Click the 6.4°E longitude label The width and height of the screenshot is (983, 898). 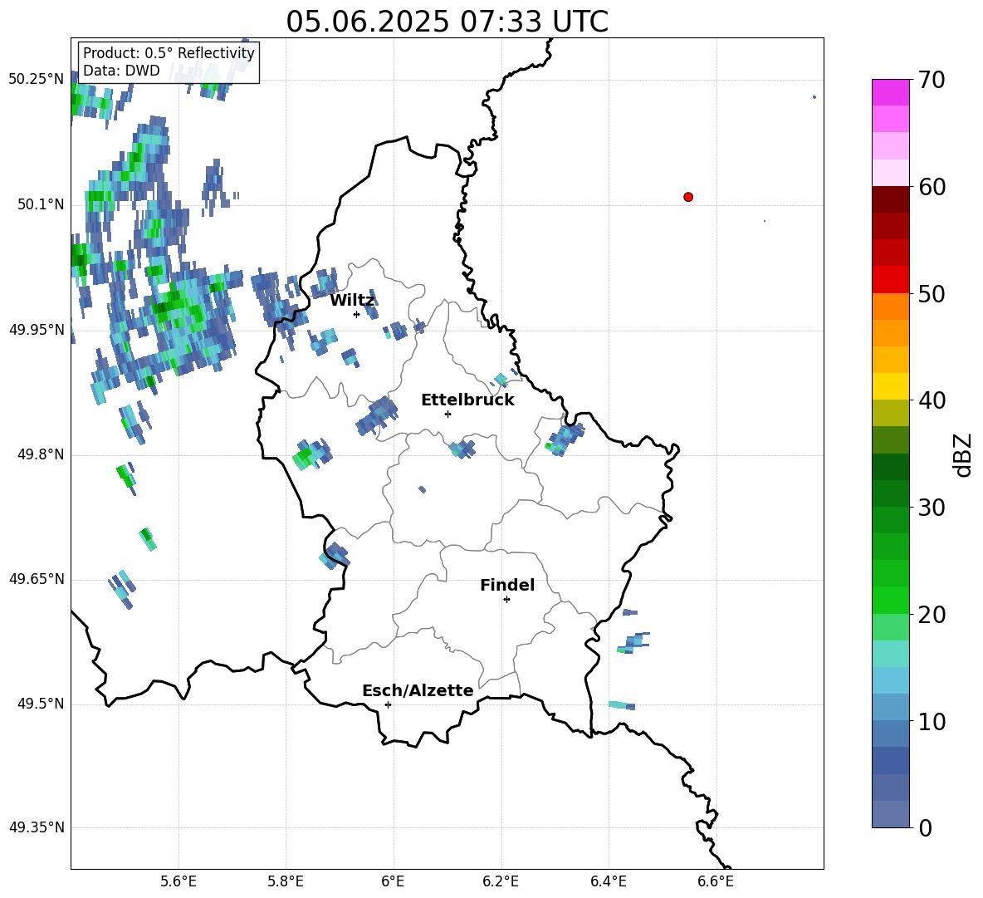coord(608,881)
